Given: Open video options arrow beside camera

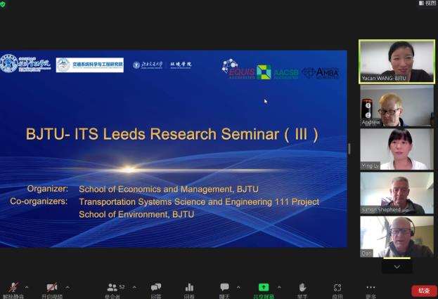Looking at the screenshot, I should pyautogui.click(x=67, y=287).
